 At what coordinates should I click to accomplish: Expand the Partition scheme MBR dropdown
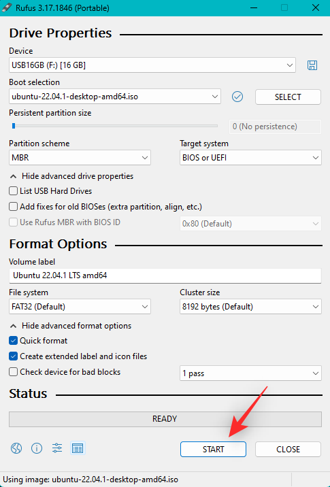click(80, 158)
